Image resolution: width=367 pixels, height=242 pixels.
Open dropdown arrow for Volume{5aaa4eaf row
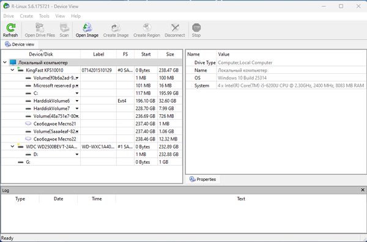[77, 131]
